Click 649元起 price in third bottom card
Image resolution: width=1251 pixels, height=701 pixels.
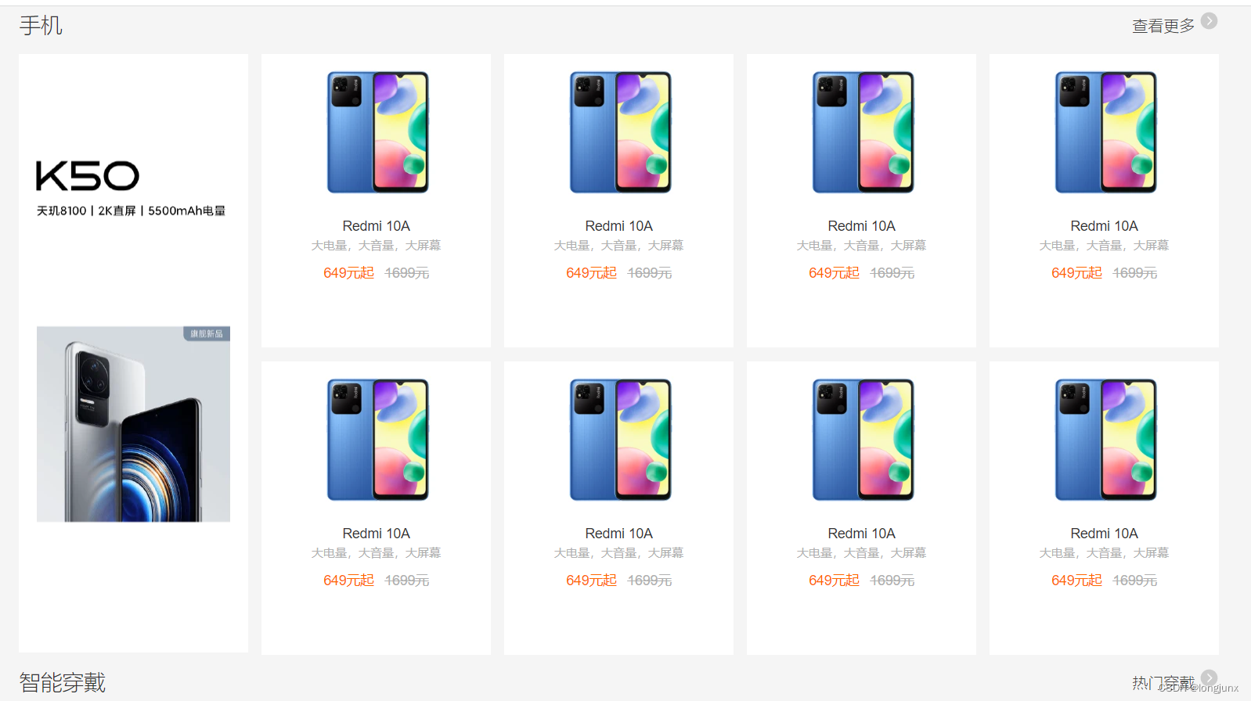[x=834, y=581]
